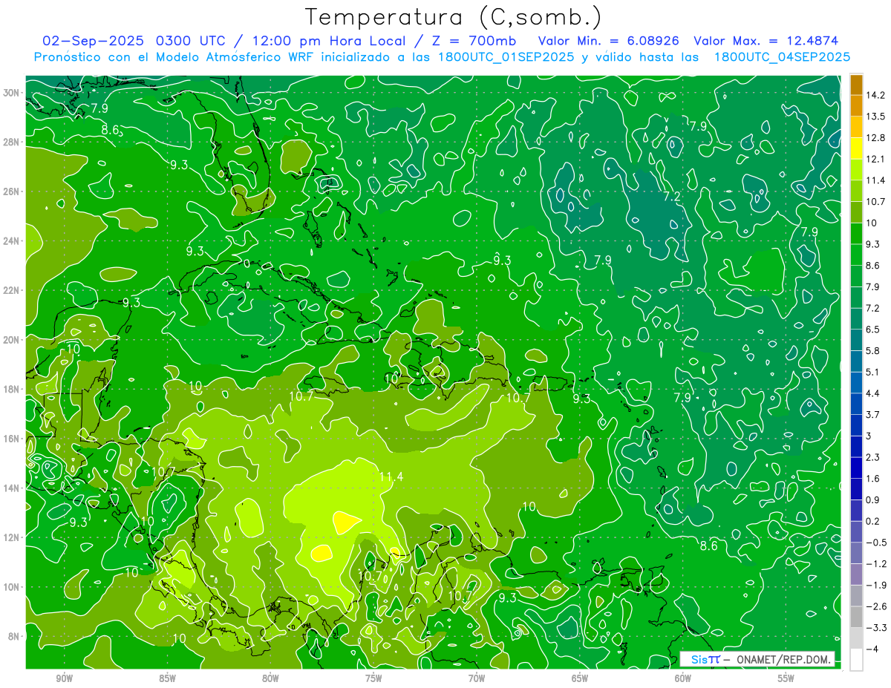Click the 12.8 value on color legend
This screenshot has height=688, width=891.
875,137
